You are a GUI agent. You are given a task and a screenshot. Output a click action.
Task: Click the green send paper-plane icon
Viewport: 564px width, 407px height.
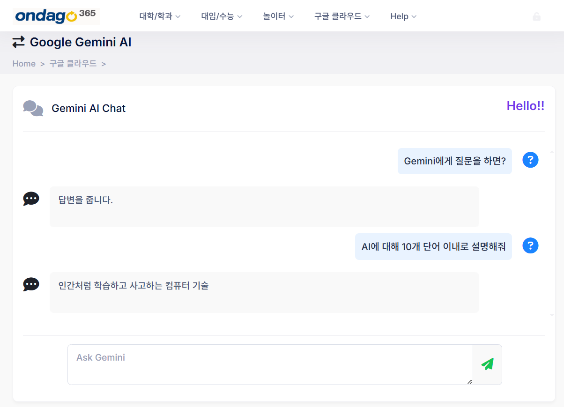[487, 364]
